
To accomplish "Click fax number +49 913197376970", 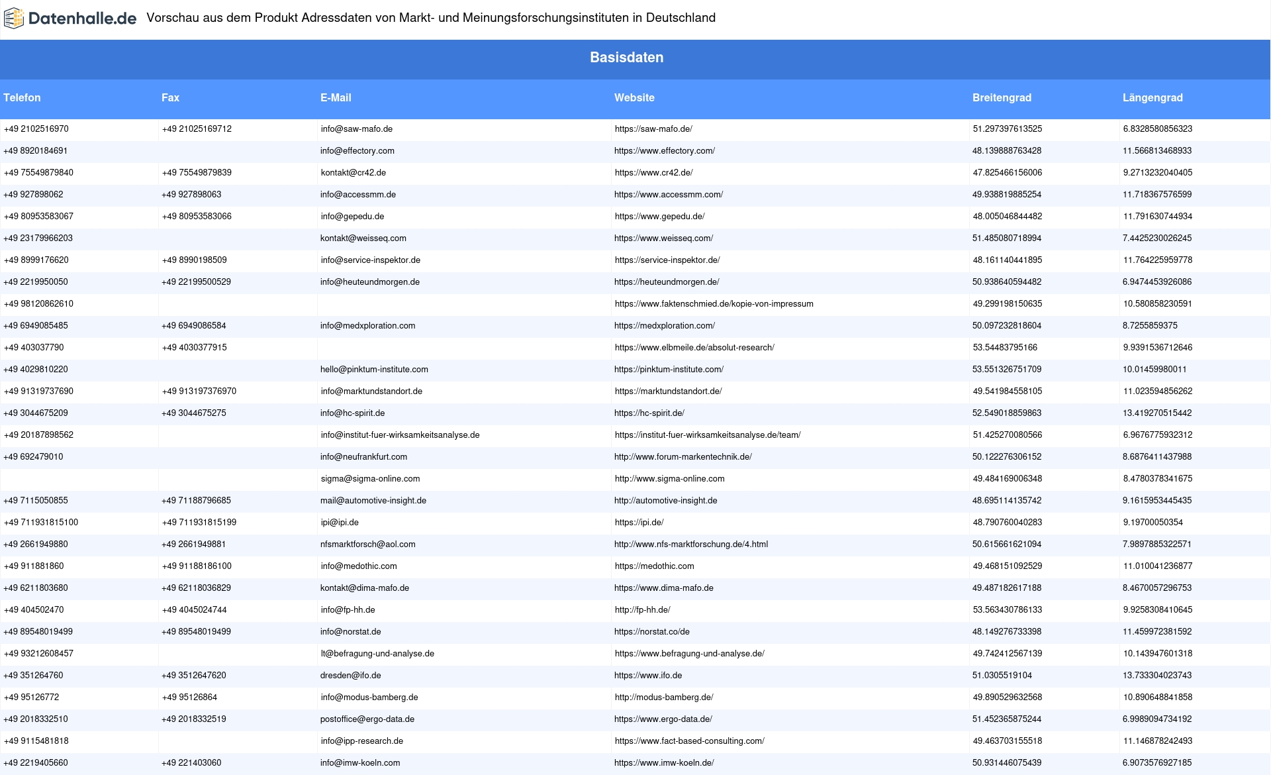I will pyautogui.click(x=199, y=391).
